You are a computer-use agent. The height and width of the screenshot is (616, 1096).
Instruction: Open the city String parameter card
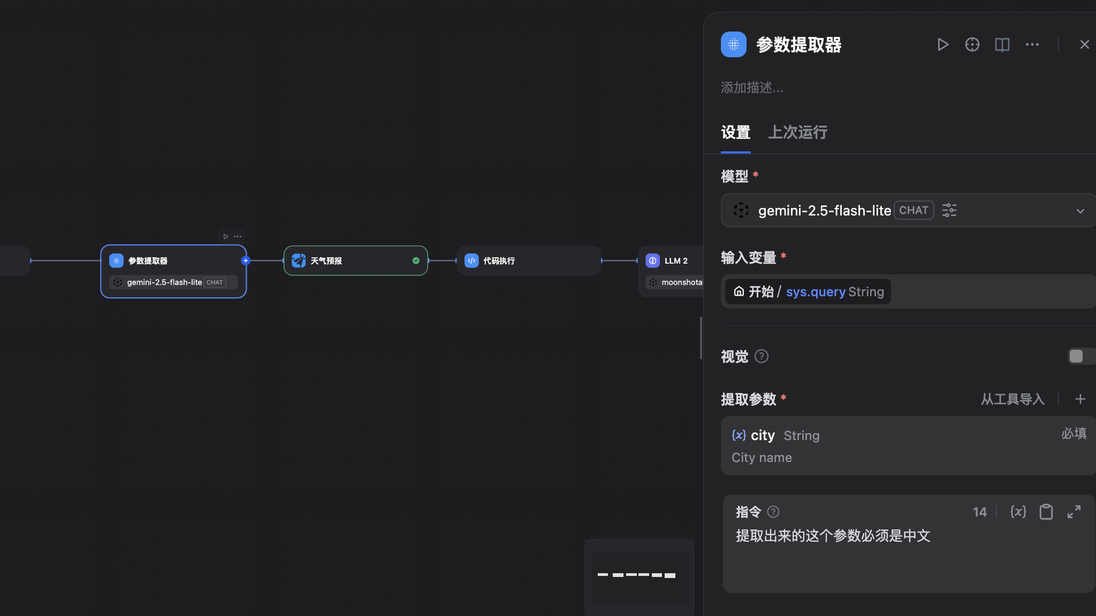(908, 446)
